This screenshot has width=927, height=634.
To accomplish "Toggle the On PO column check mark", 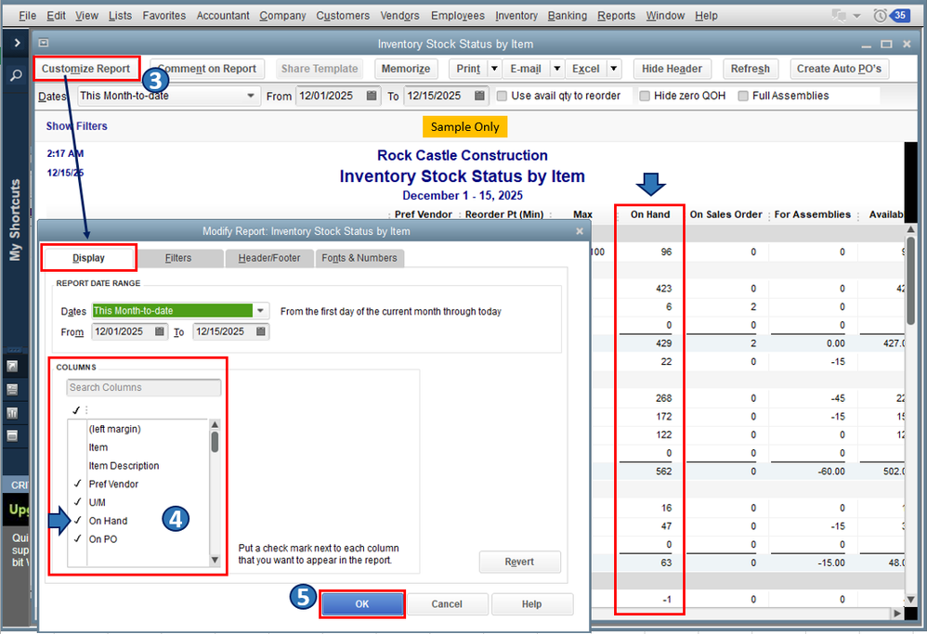I will pyautogui.click(x=77, y=538).
